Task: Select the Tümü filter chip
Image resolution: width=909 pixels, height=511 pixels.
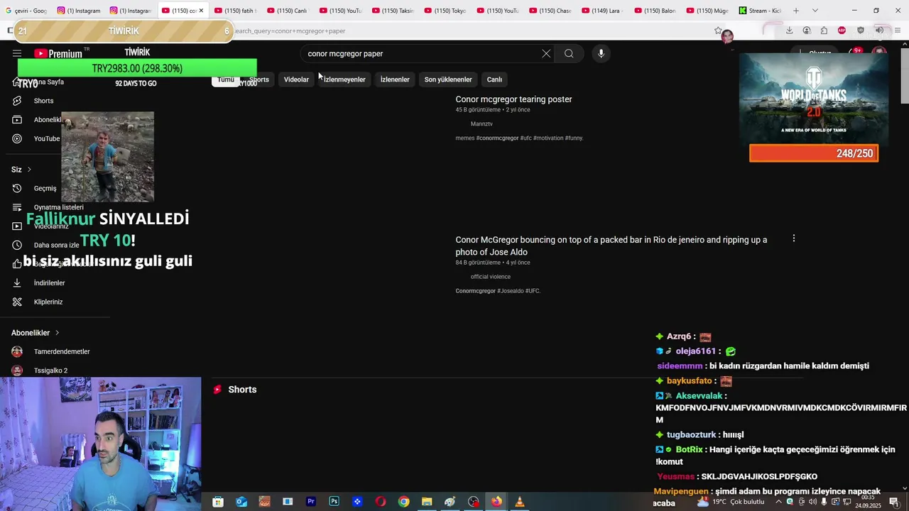Action: (x=226, y=79)
